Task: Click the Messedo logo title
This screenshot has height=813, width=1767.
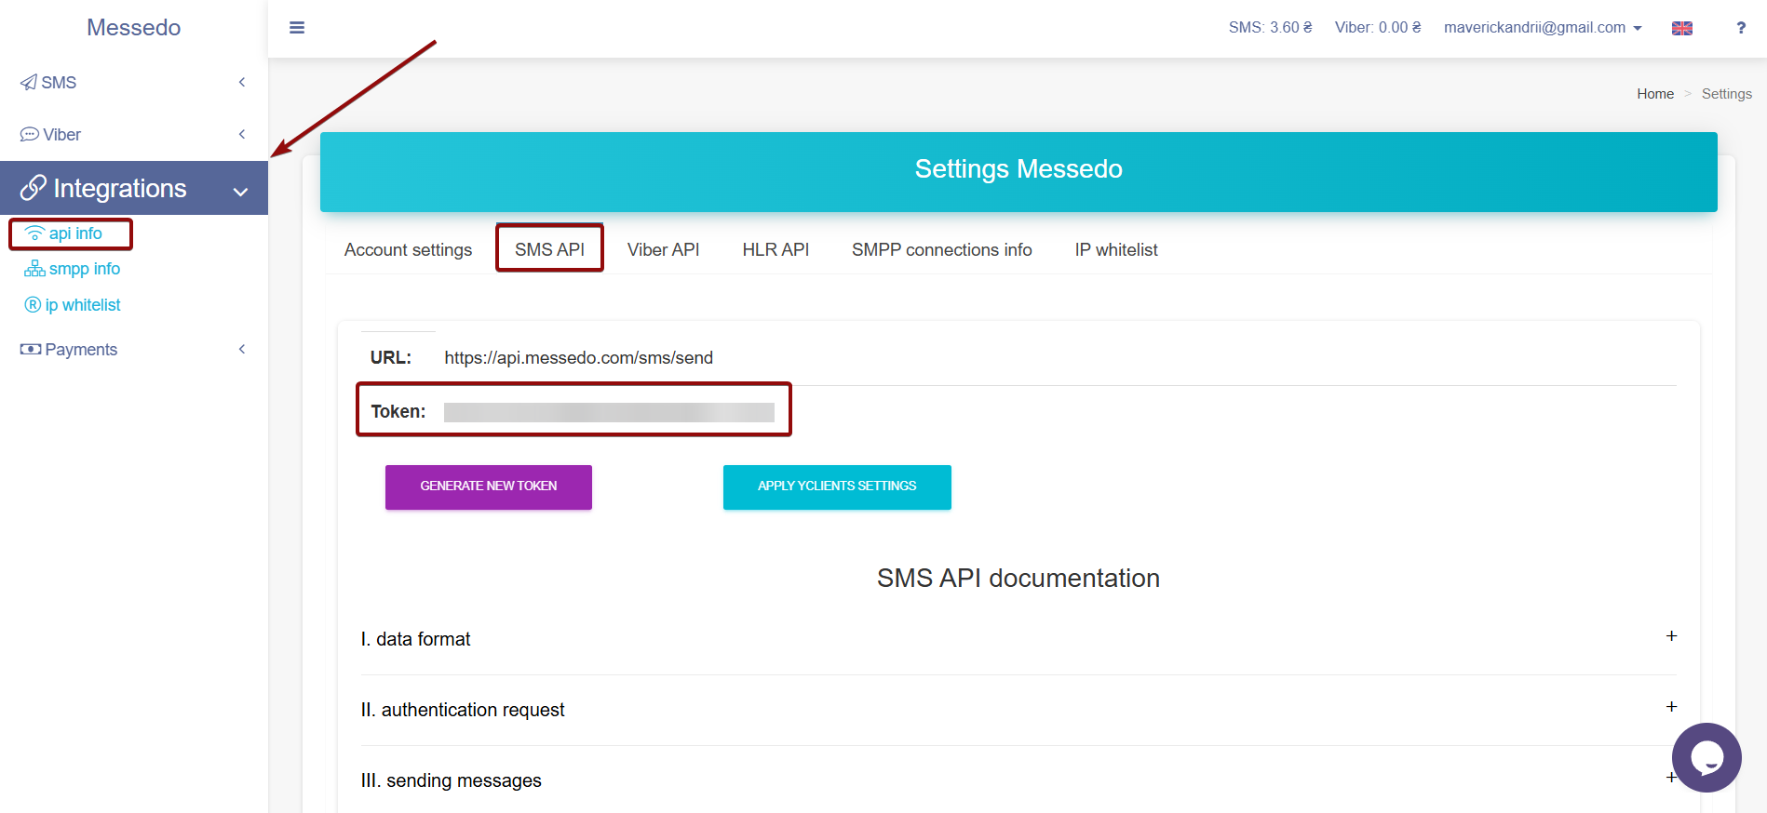Action: (x=134, y=27)
